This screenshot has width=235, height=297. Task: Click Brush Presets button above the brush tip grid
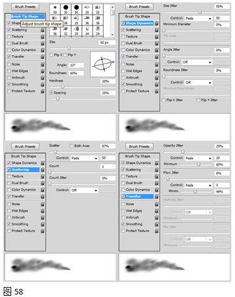tap(25, 7)
